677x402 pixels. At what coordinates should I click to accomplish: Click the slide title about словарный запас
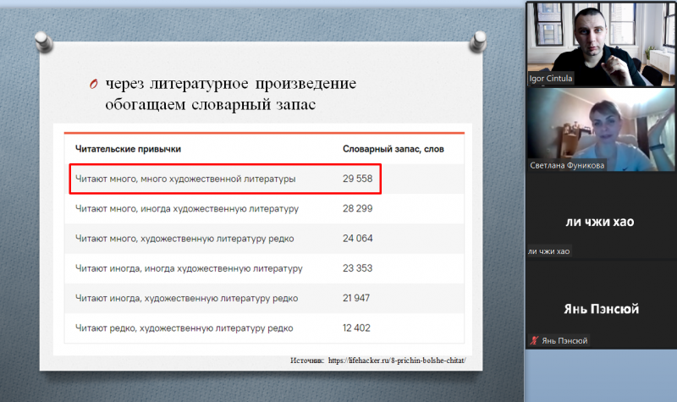[230, 95]
